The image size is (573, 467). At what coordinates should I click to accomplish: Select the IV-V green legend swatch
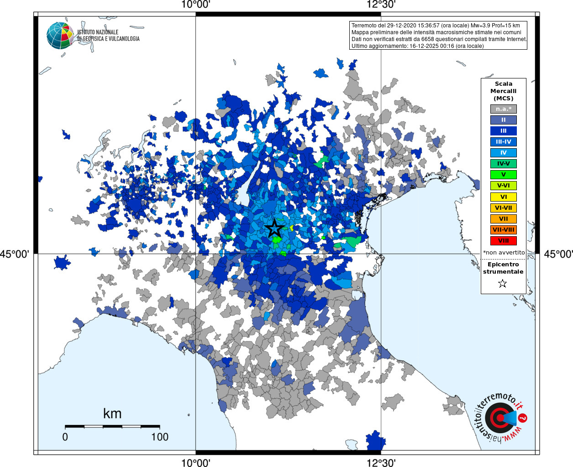[504, 164]
